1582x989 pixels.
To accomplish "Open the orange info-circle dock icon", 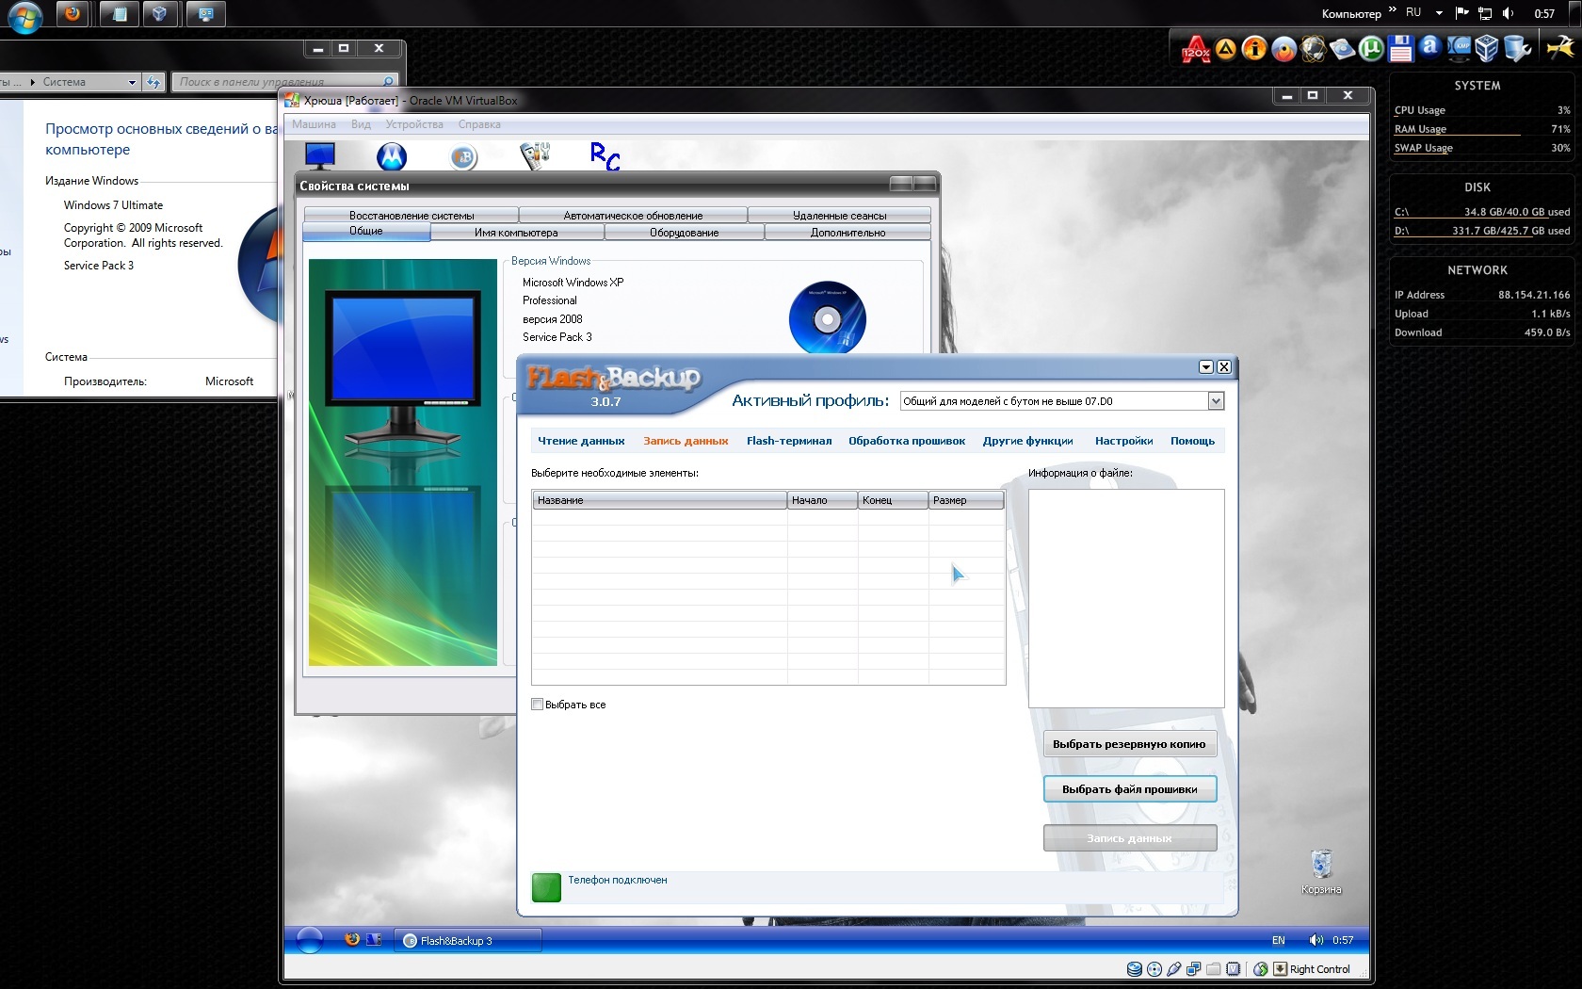I will pyautogui.click(x=1254, y=49).
